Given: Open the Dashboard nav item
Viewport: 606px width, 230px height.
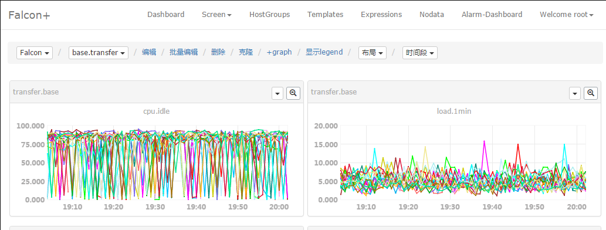Looking at the screenshot, I should (166, 15).
